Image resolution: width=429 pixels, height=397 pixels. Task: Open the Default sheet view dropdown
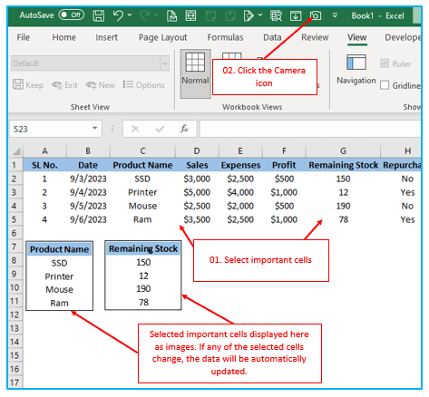(165, 63)
